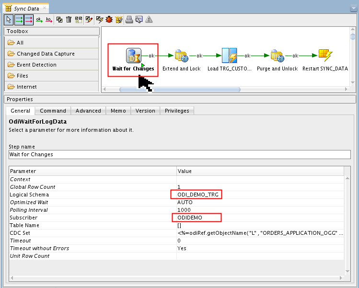Select the free choice arrow pointer tool

click(9, 20)
